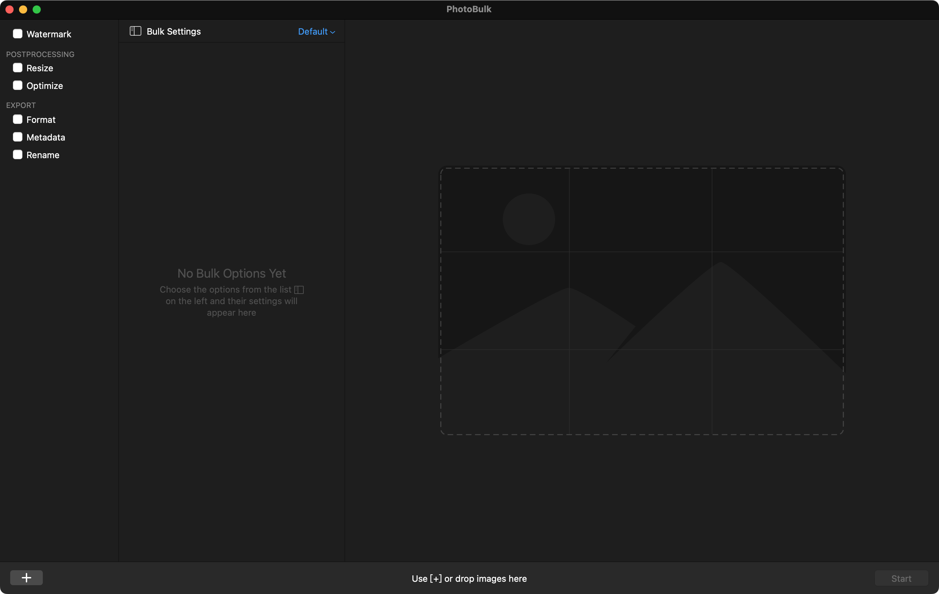Click the Rename label in the Export section

(x=43, y=155)
